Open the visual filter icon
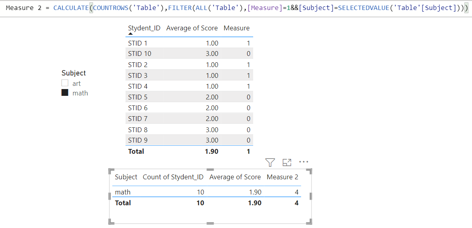The height and width of the screenshot is (228, 472). 270,163
